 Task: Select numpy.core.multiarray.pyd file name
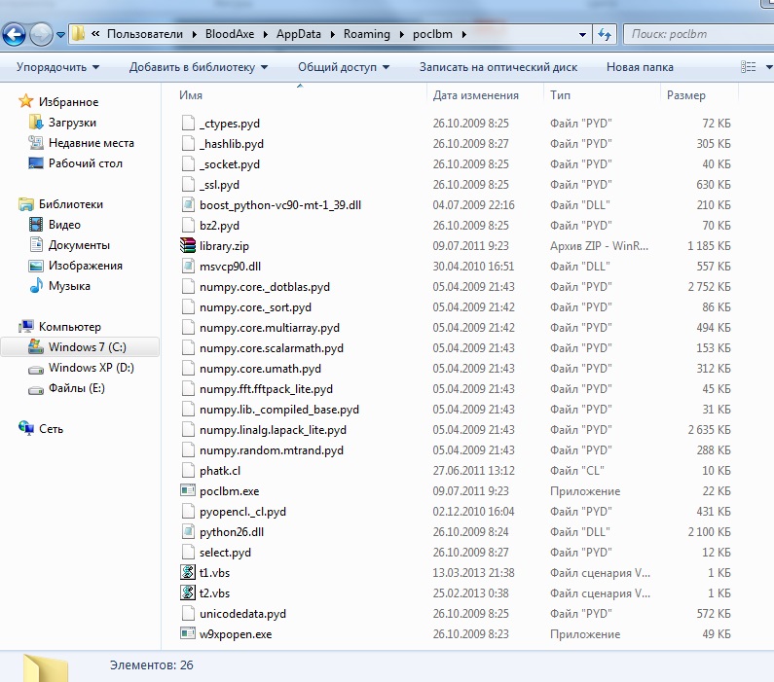270,328
